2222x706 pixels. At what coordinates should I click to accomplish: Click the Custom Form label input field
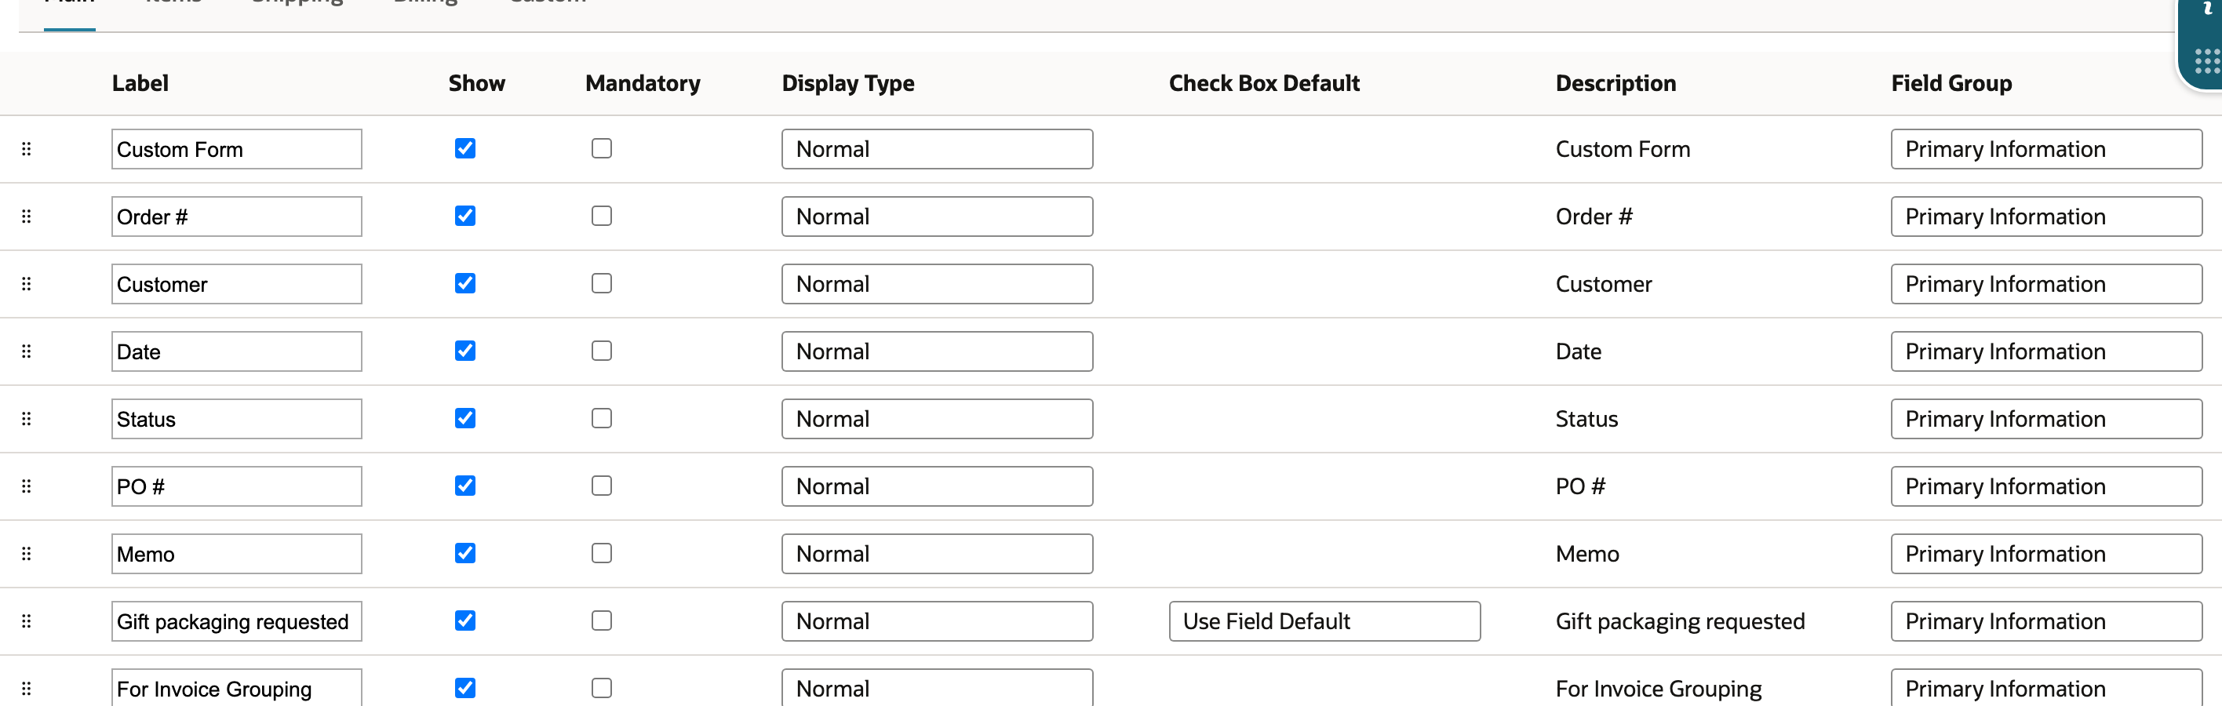pyautogui.click(x=236, y=149)
